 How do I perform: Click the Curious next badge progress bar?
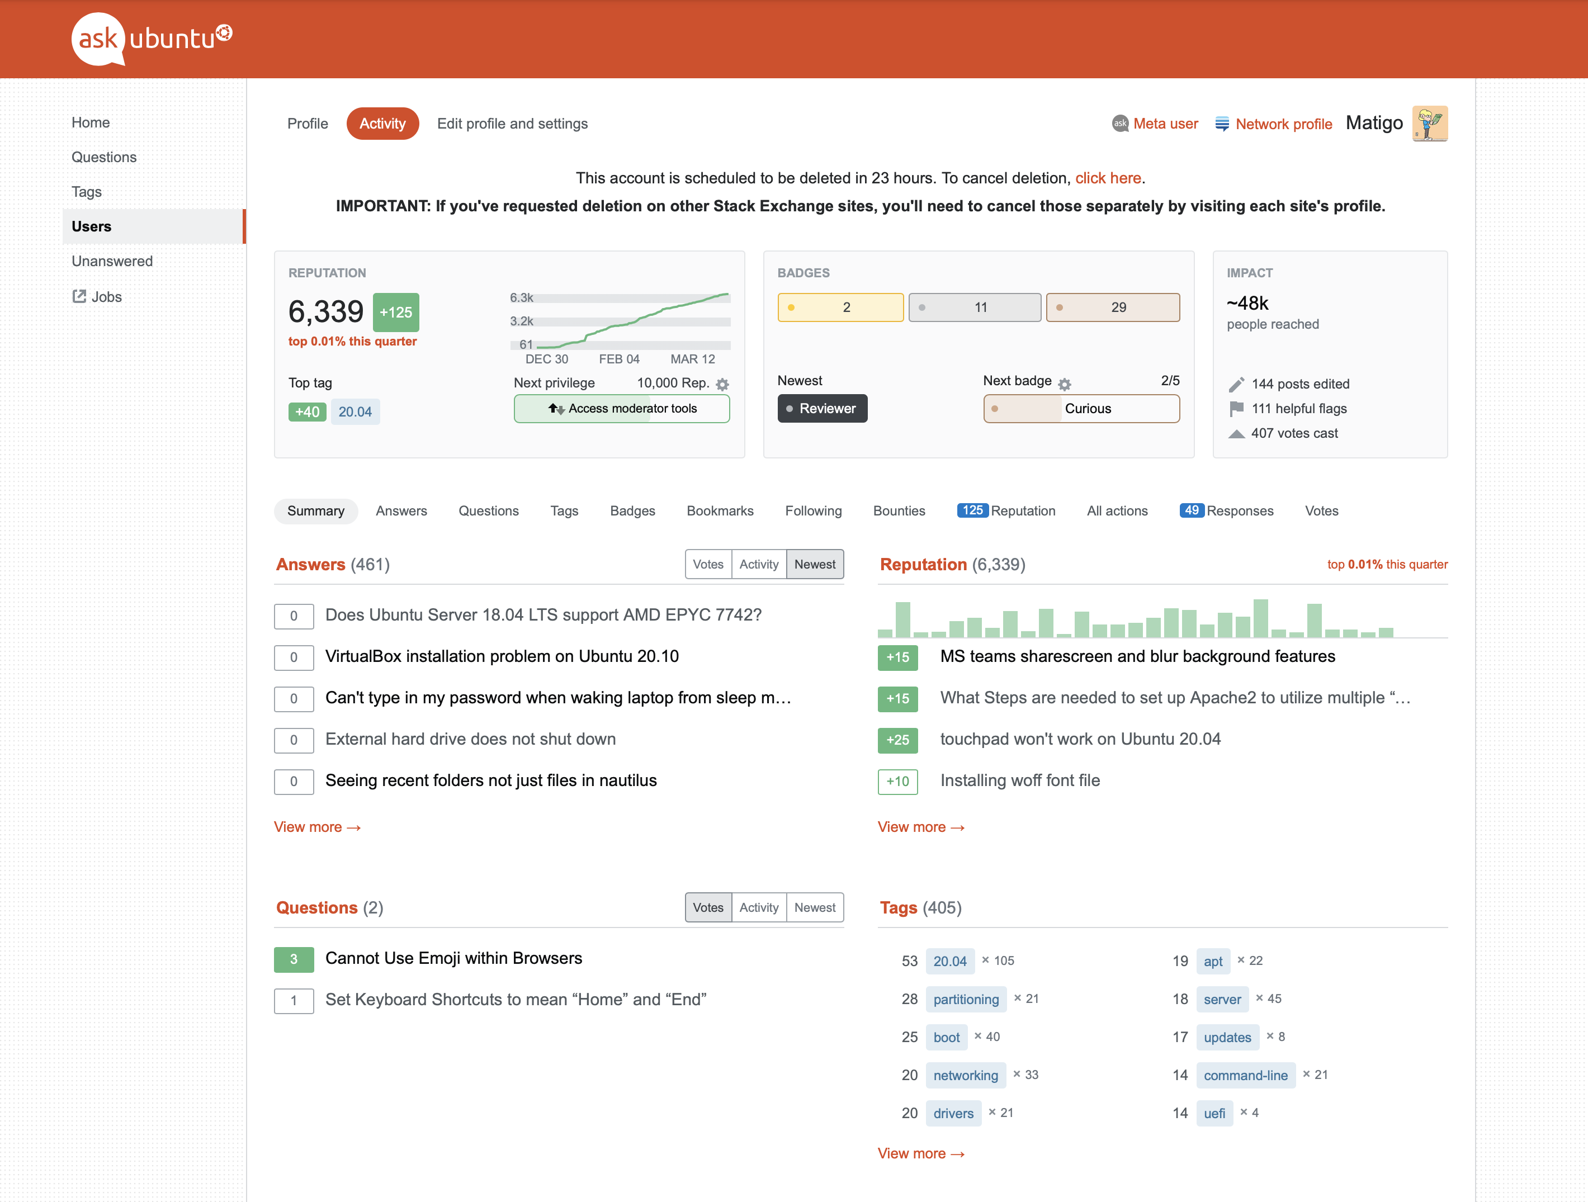tap(1081, 408)
